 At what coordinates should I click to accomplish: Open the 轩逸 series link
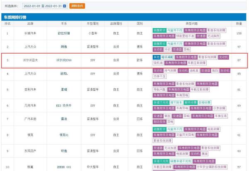click(64, 151)
